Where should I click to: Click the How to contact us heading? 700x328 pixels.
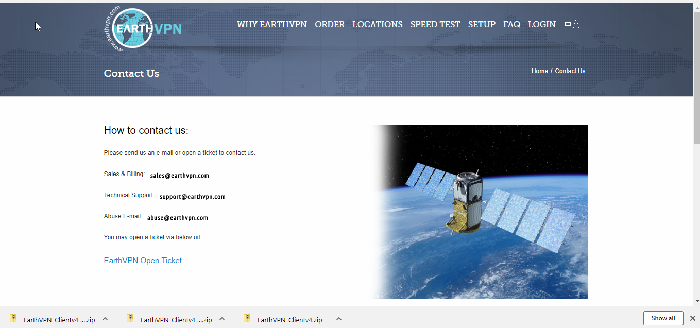[146, 130]
